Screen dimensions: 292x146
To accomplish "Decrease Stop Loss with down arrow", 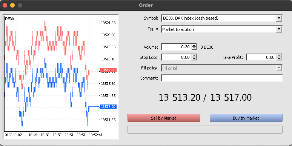I will coord(194,59).
